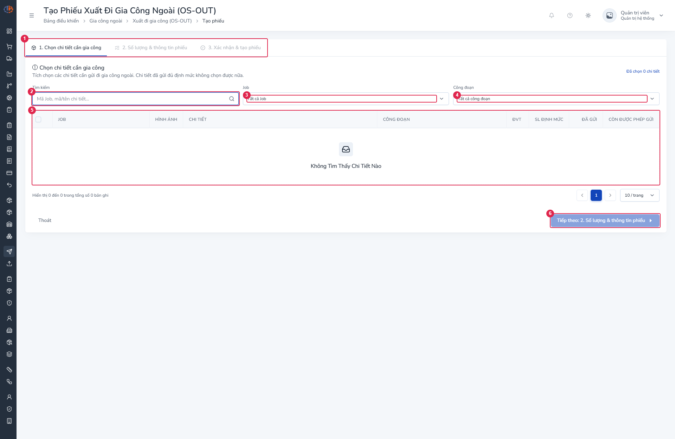The width and height of the screenshot is (675, 439).
Task: Tick the select-all checkbox in table header
Action: pos(38,119)
